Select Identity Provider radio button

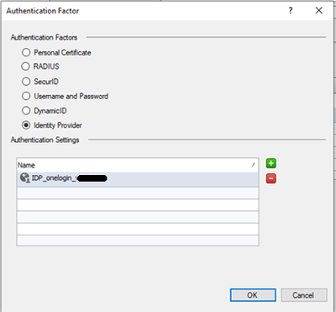pos(26,125)
